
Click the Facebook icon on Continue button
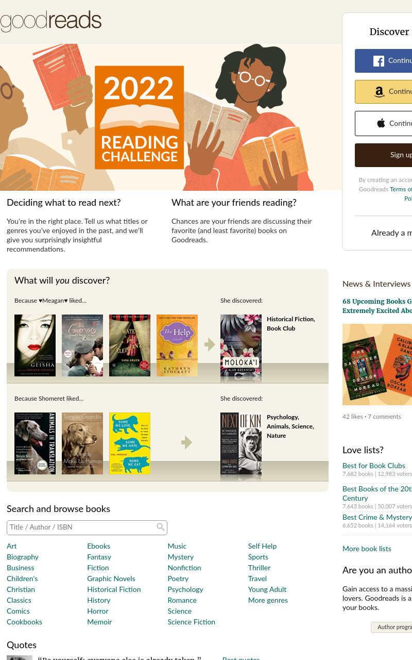[379, 61]
